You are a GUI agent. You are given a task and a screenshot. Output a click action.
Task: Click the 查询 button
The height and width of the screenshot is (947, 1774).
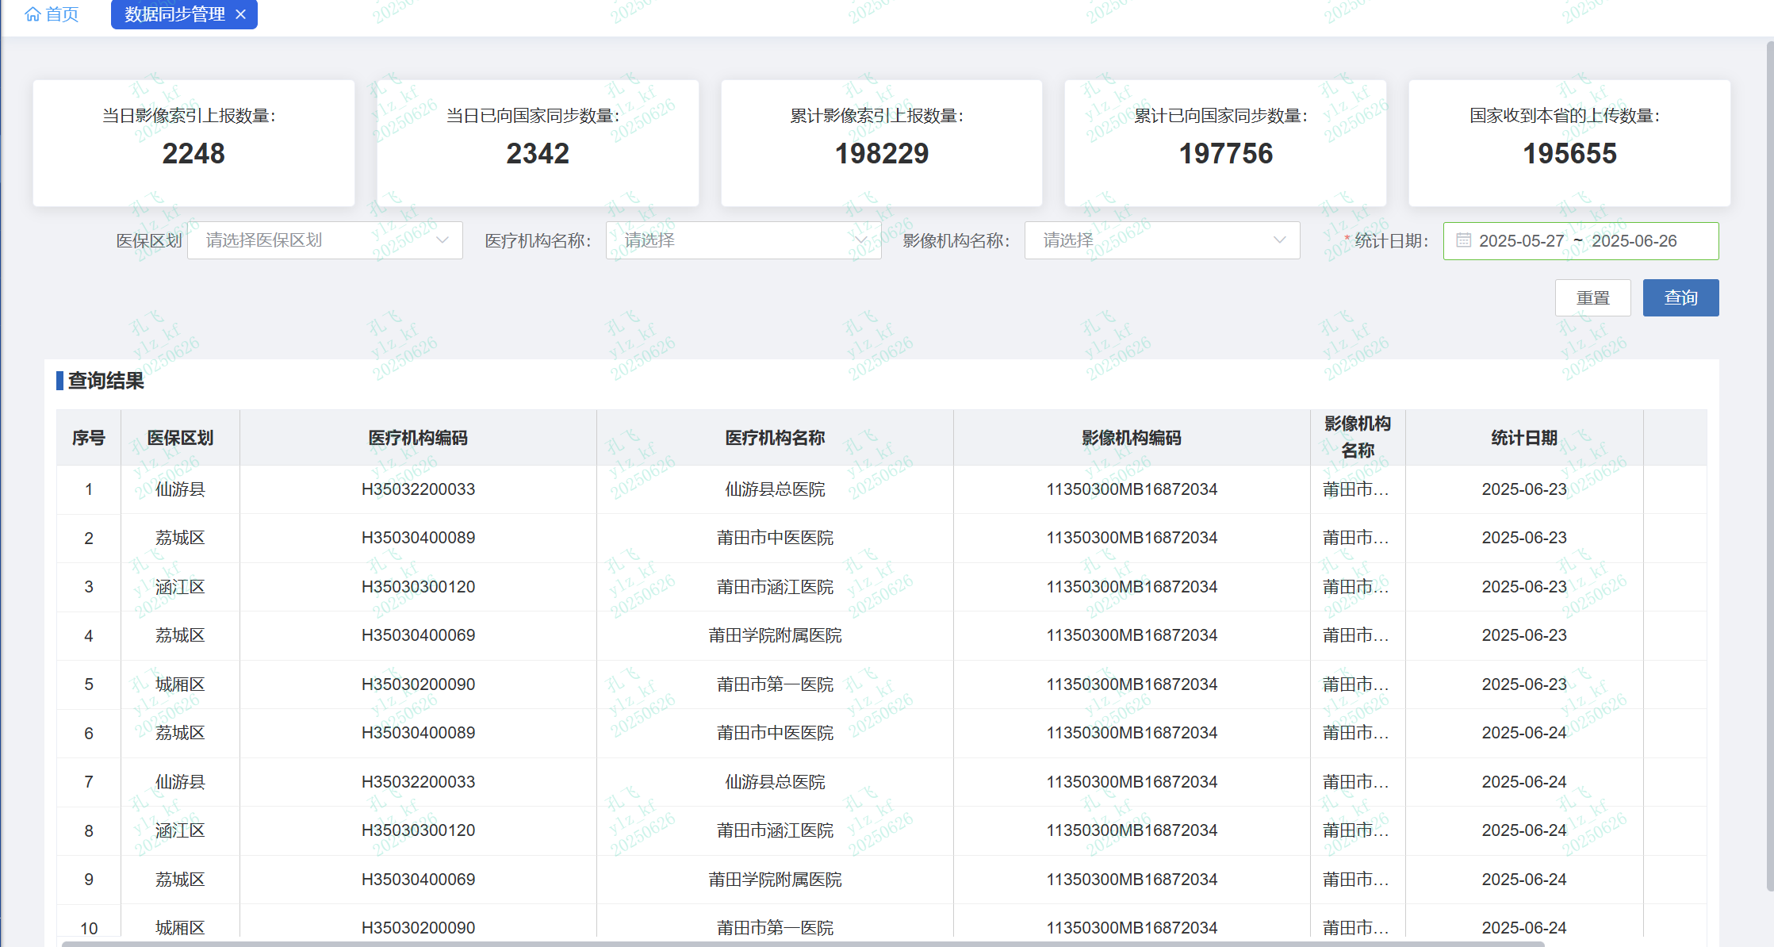coord(1680,297)
